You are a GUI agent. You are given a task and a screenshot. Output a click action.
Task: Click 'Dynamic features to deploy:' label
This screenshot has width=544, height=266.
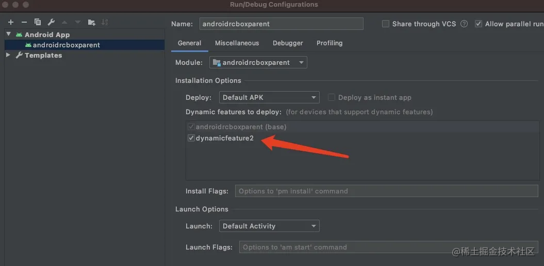[x=234, y=112]
